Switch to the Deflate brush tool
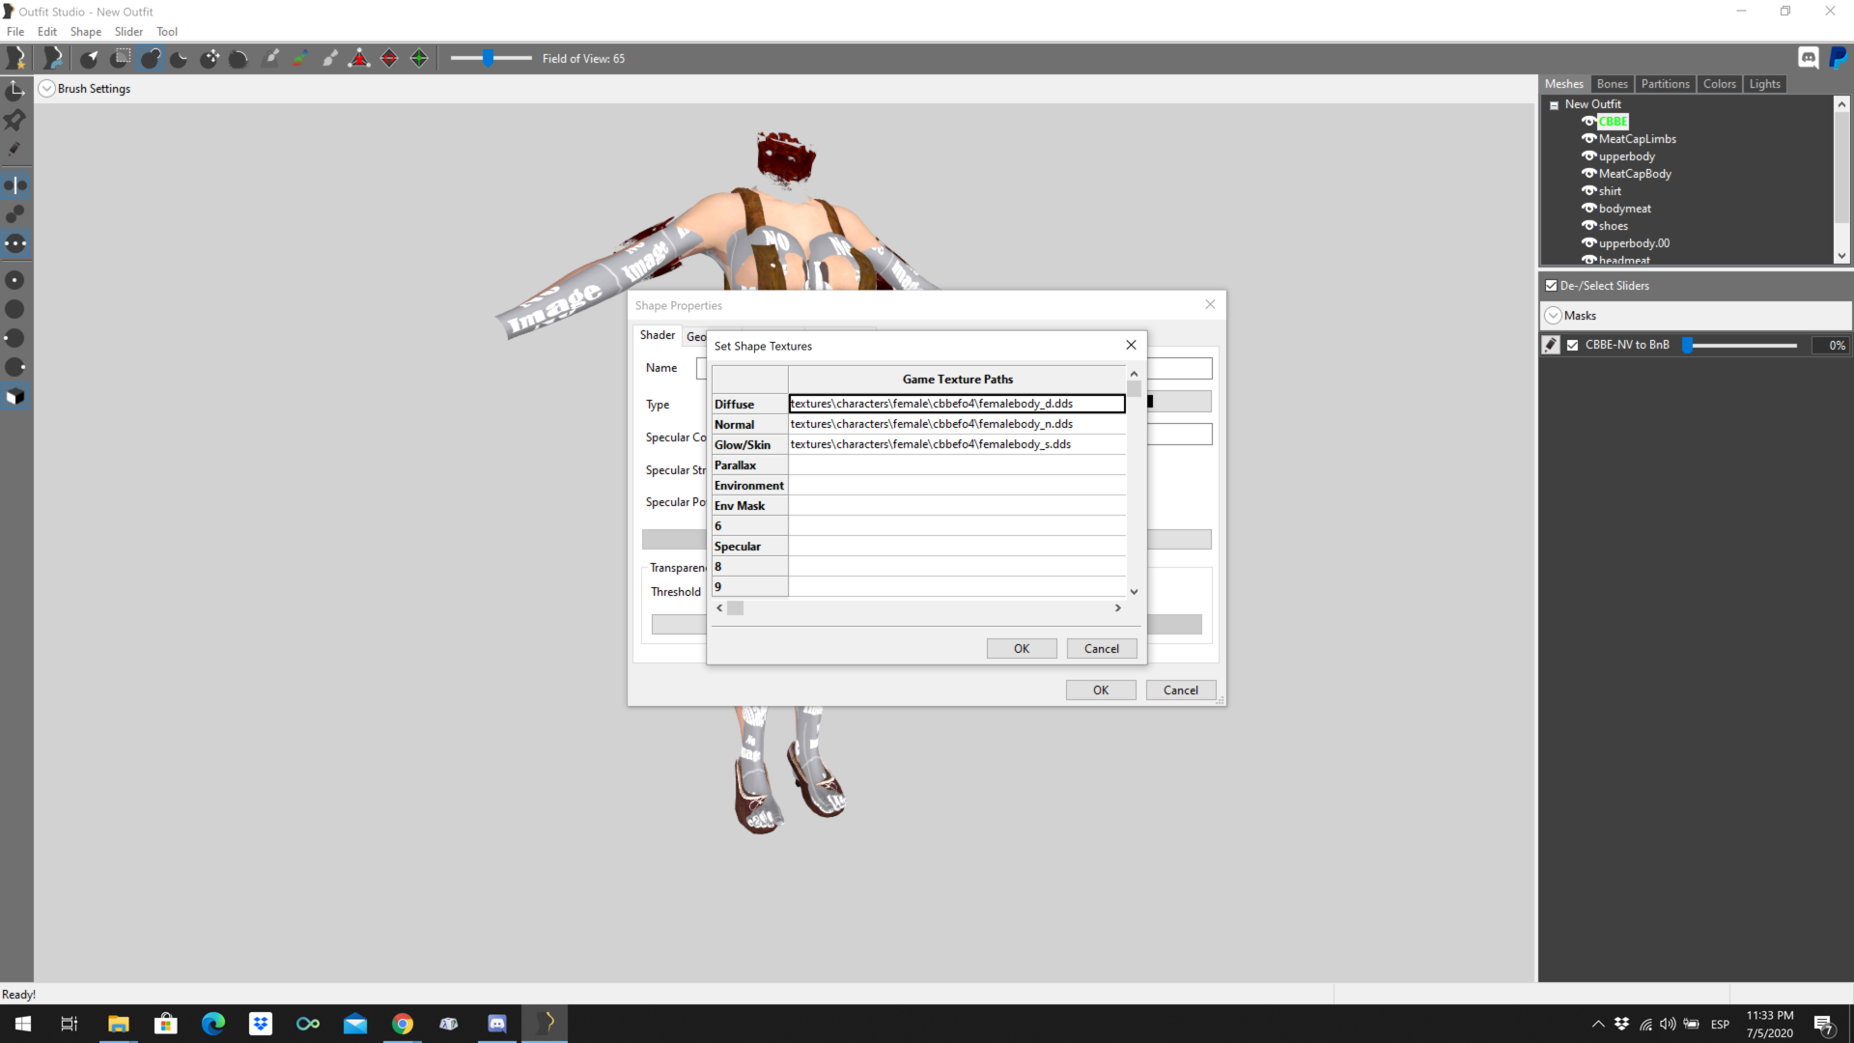 (180, 59)
